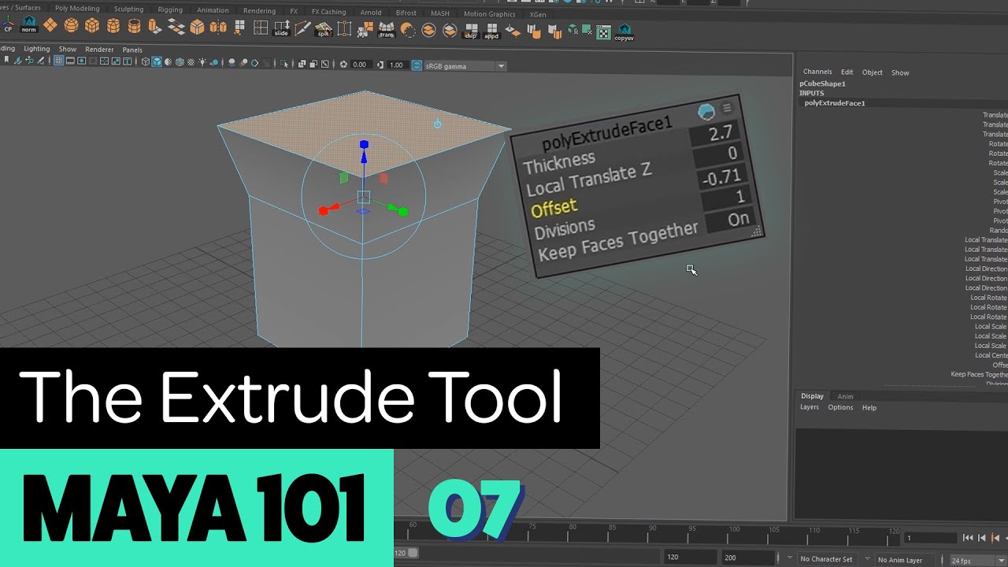Click the viewport exposure field 0.00

(x=360, y=65)
